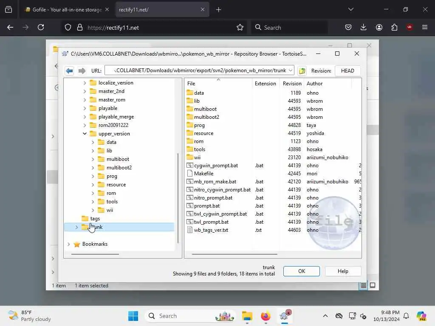Select prompt.bat file

coord(207,206)
